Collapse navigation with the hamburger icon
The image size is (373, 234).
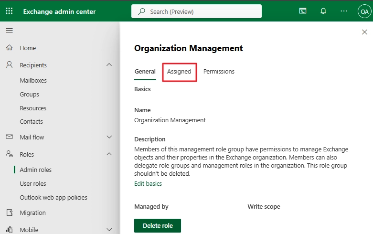9,31
